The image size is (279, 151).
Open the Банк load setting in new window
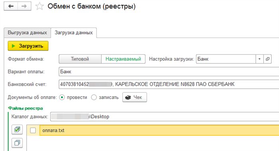point(267,59)
